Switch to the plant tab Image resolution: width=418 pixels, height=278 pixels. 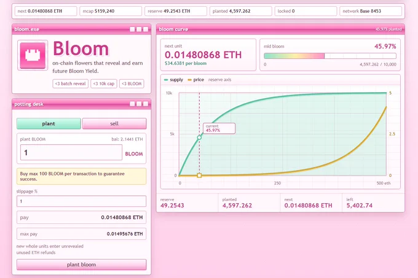point(49,124)
